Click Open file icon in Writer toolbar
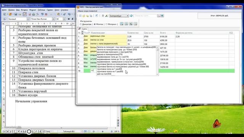This screenshot has height=137, width=244. coord(10,14)
